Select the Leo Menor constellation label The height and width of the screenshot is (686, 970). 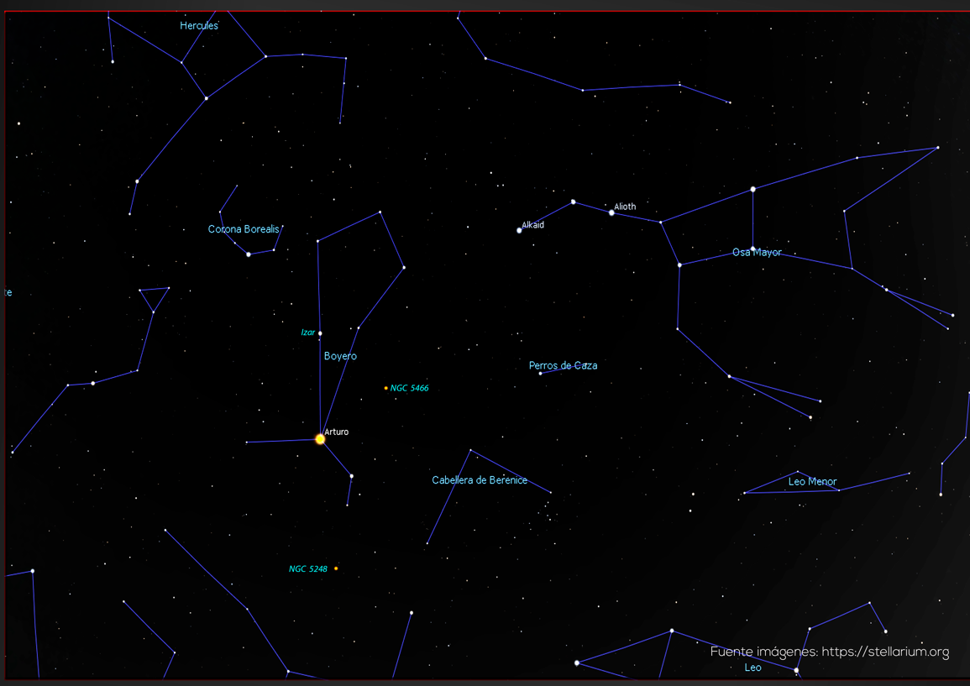812,482
